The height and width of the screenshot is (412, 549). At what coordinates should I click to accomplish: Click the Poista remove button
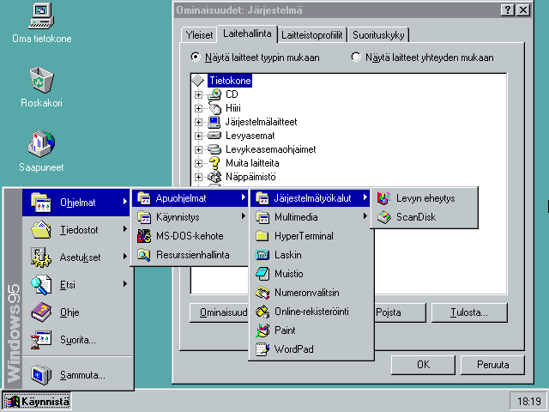[400, 312]
